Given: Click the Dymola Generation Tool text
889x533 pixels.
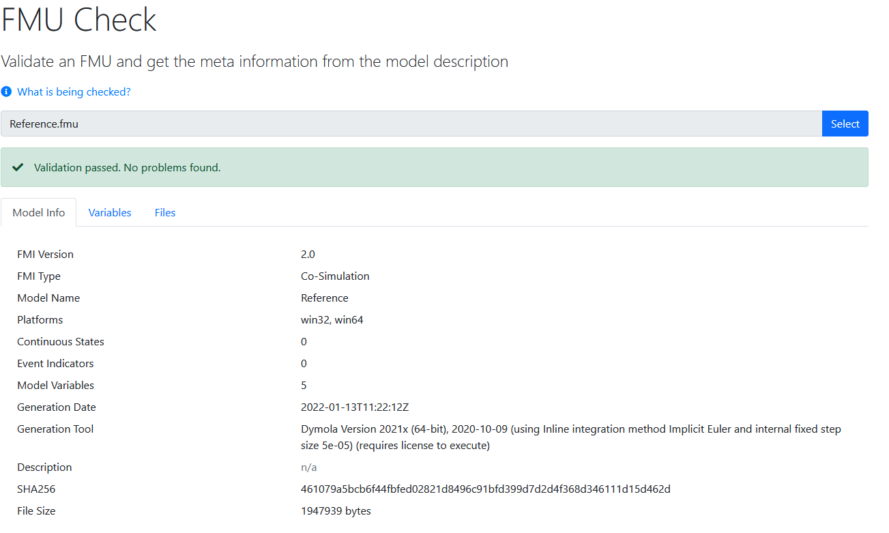Looking at the screenshot, I should tap(570, 429).
